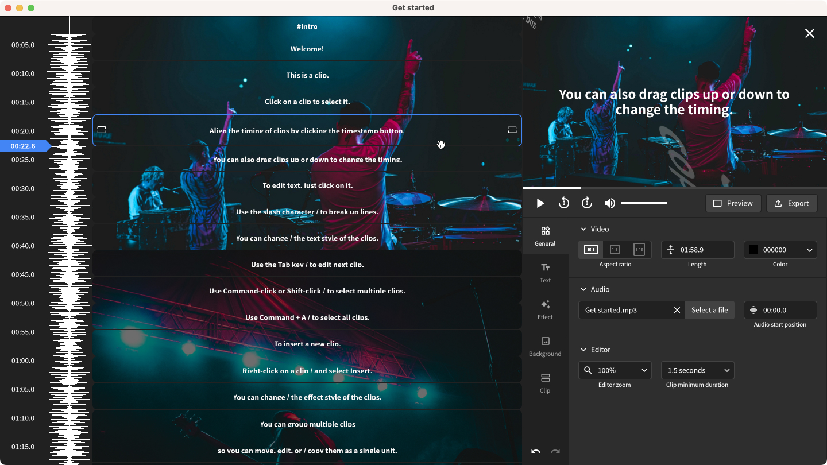Open the Clip minimum duration dropdown
Image resolution: width=827 pixels, height=465 pixels.
[697, 370]
